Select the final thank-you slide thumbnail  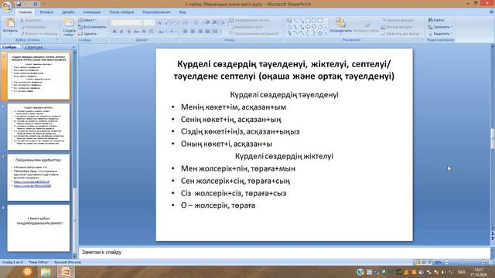tap(39, 229)
